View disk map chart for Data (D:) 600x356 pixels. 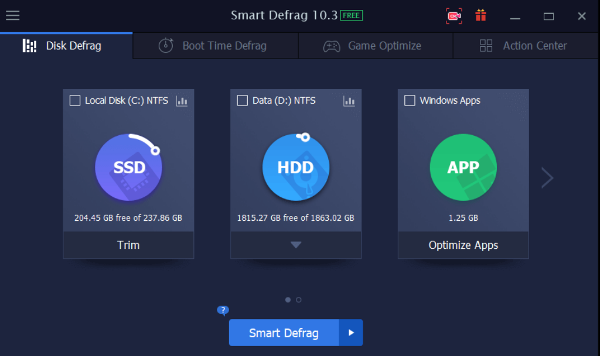point(349,101)
